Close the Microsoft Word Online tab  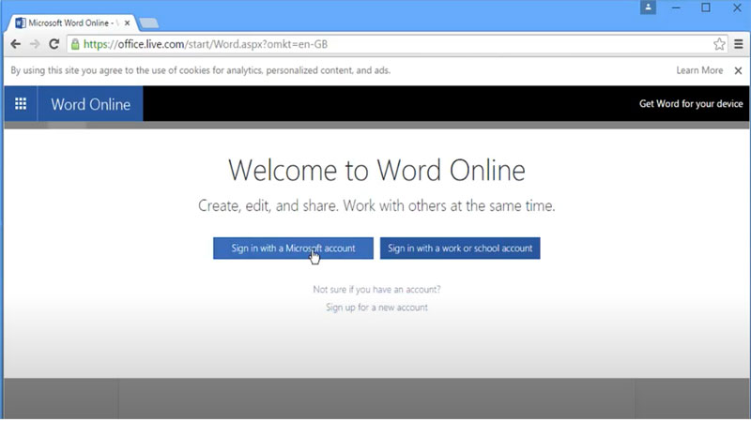coord(127,23)
